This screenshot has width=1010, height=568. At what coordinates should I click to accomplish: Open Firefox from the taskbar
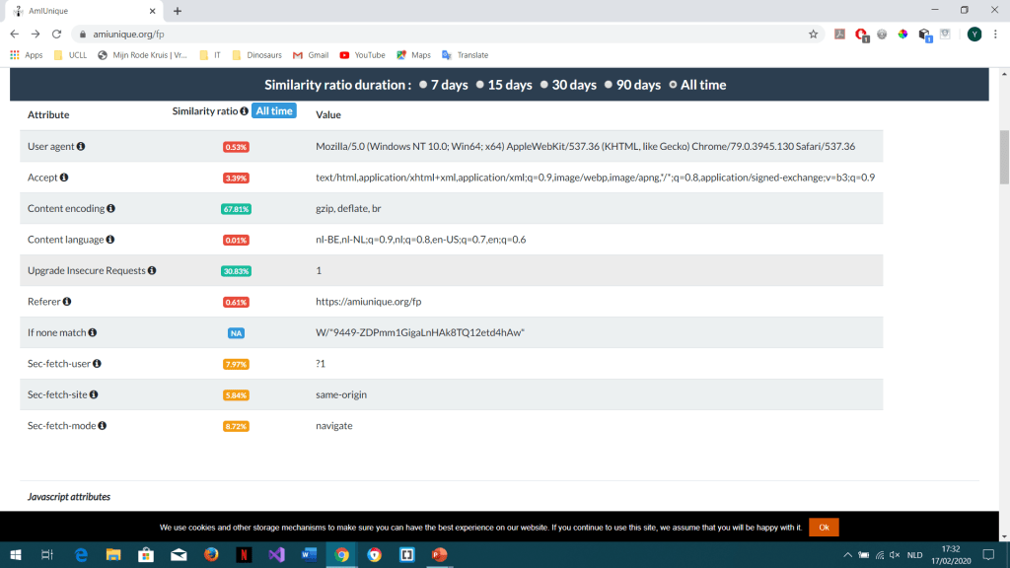211,554
